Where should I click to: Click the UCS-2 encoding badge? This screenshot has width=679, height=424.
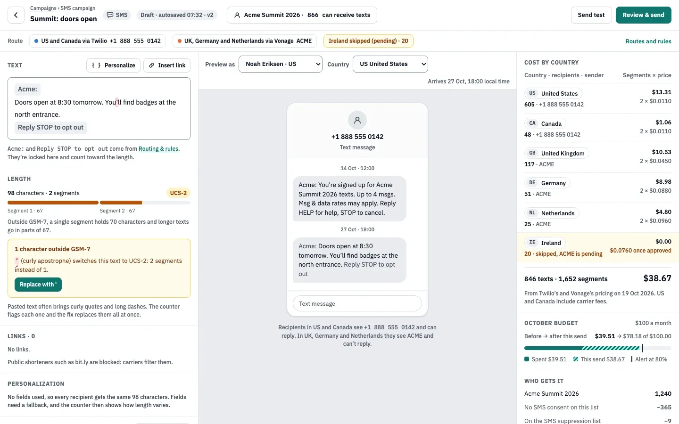(178, 193)
